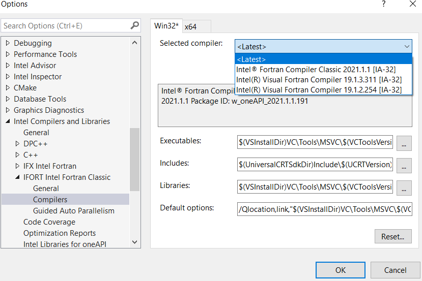Screen dimensions: 422x281
Task: Select IFX Intel Fortran item
Action: coord(50,166)
